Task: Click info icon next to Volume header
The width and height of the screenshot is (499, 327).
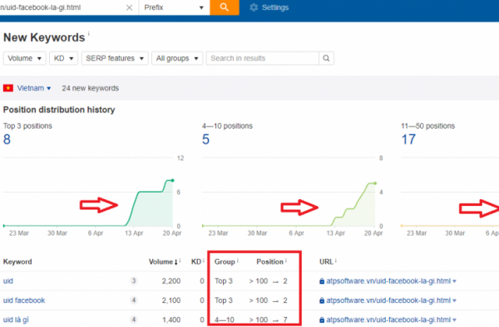Action: (x=180, y=261)
